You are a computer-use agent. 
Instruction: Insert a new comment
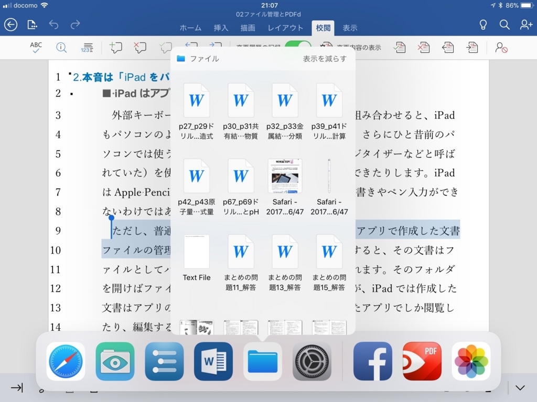pyautogui.click(x=115, y=48)
